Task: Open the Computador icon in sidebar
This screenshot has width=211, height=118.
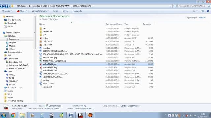Action: [5, 59]
